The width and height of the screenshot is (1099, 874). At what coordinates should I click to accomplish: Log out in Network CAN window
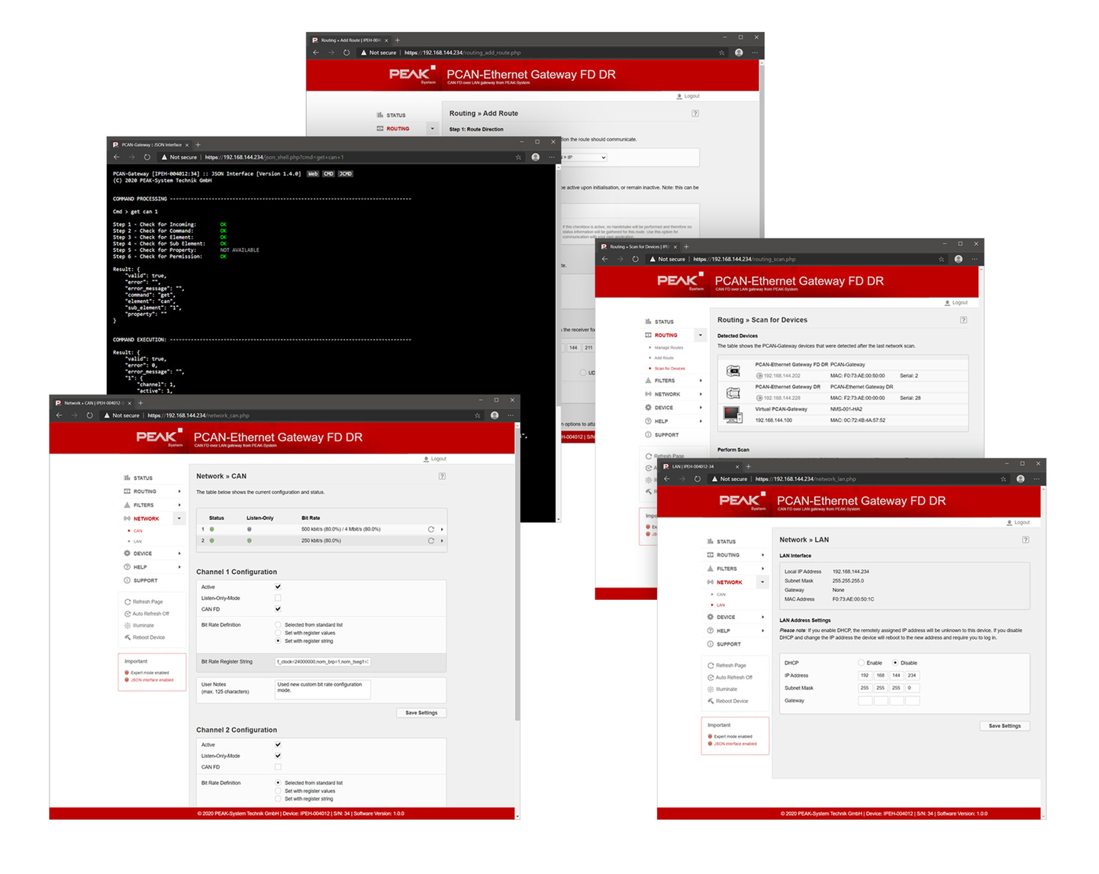pos(435,459)
